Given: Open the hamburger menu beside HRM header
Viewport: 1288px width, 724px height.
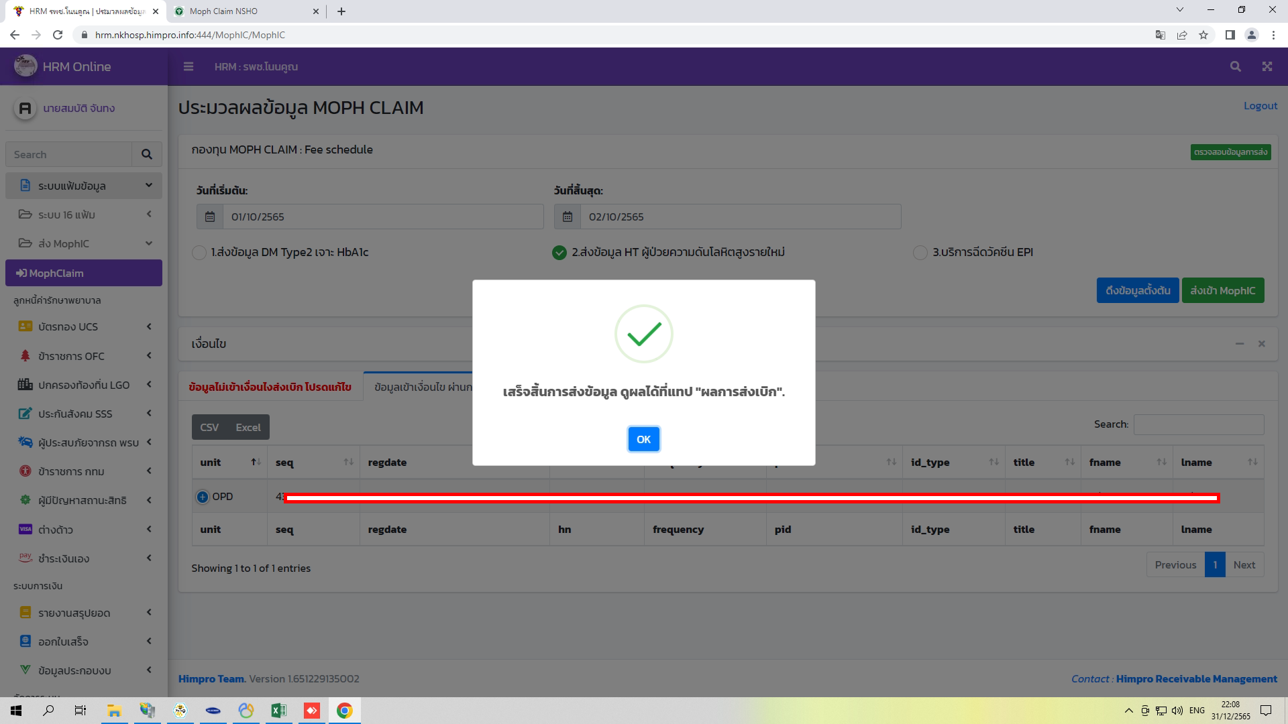Looking at the screenshot, I should pos(189,66).
